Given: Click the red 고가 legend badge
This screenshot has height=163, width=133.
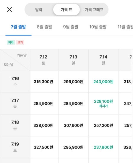Looking at the screenshot, I should coord(20,42).
